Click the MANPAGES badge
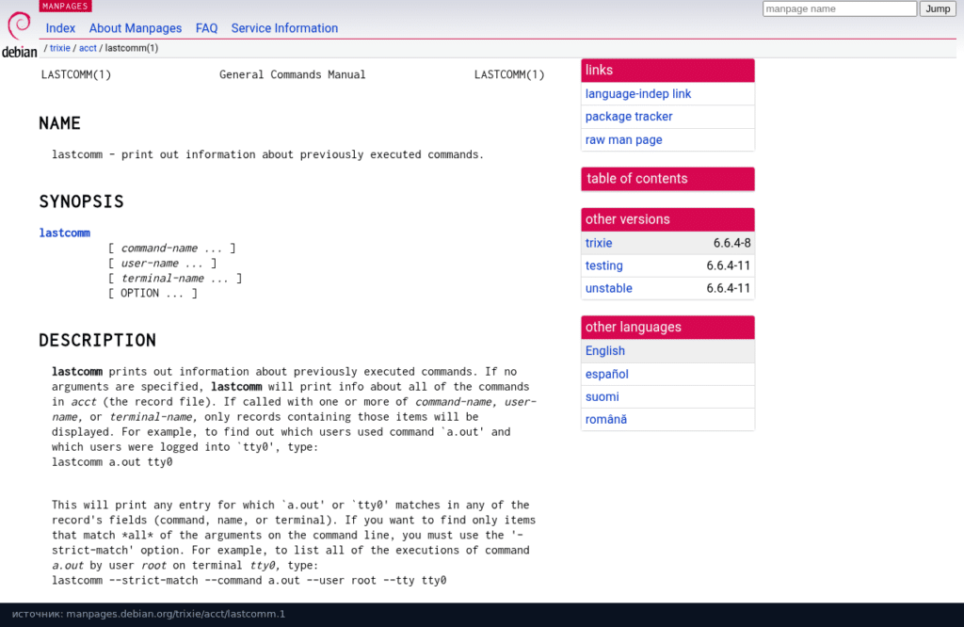964x627 pixels. click(x=65, y=7)
